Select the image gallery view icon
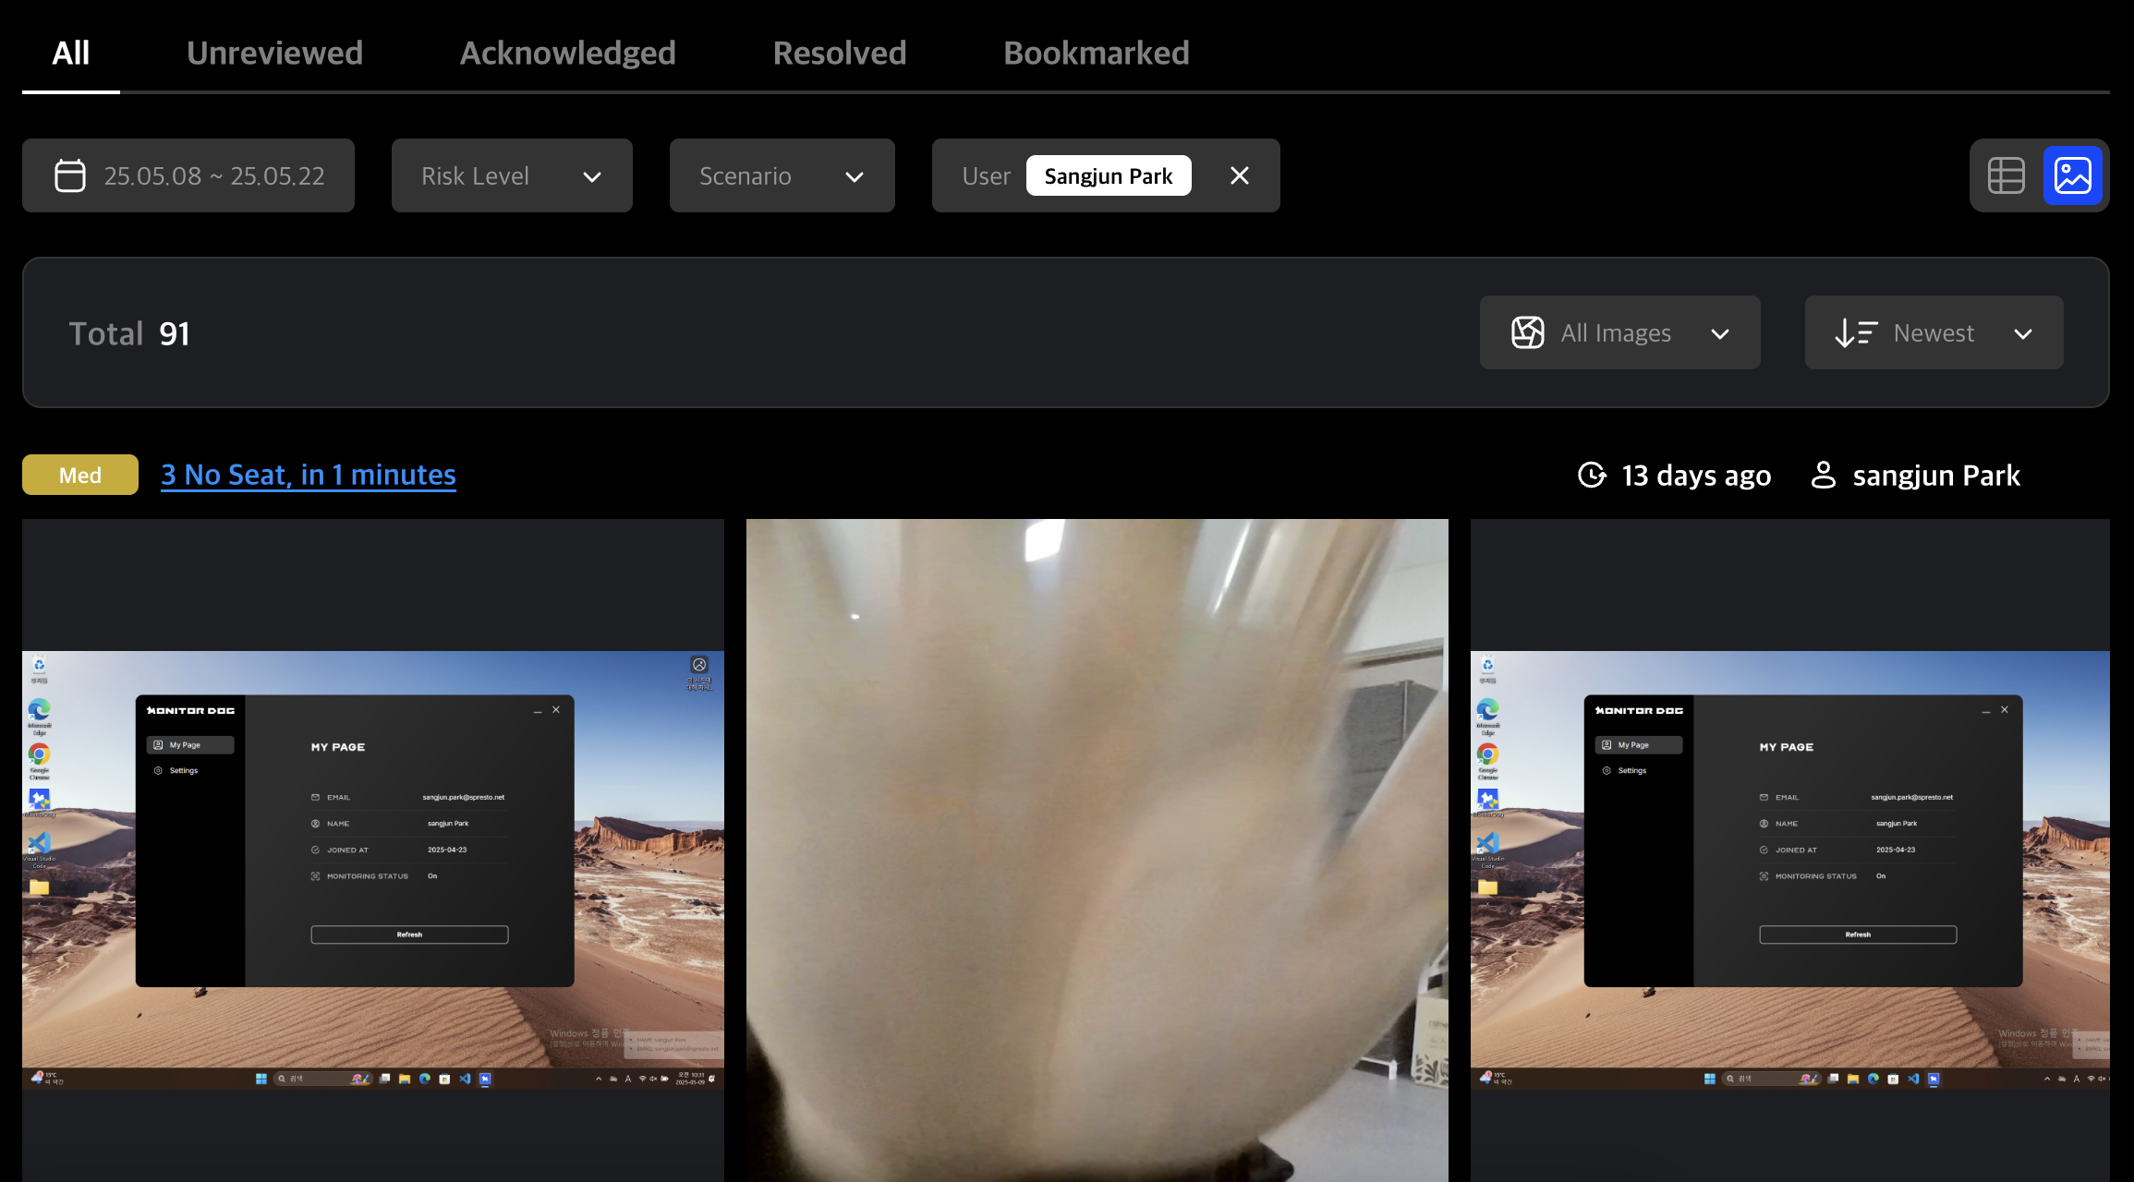 point(2072,175)
